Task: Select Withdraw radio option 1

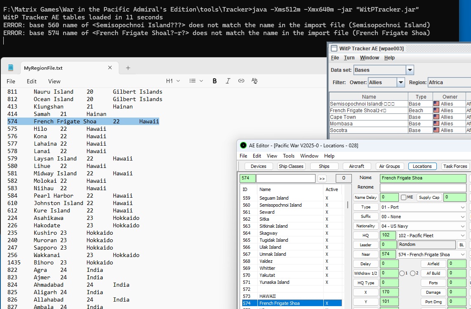Action: click(x=402, y=273)
